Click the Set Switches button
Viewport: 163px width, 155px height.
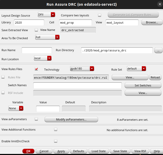tap(143, 85)
